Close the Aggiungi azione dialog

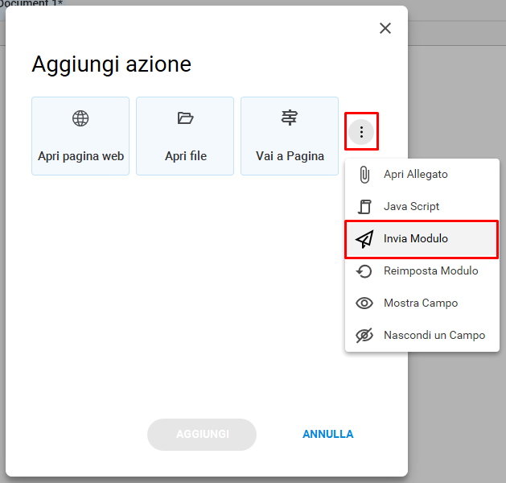point(385,28)
